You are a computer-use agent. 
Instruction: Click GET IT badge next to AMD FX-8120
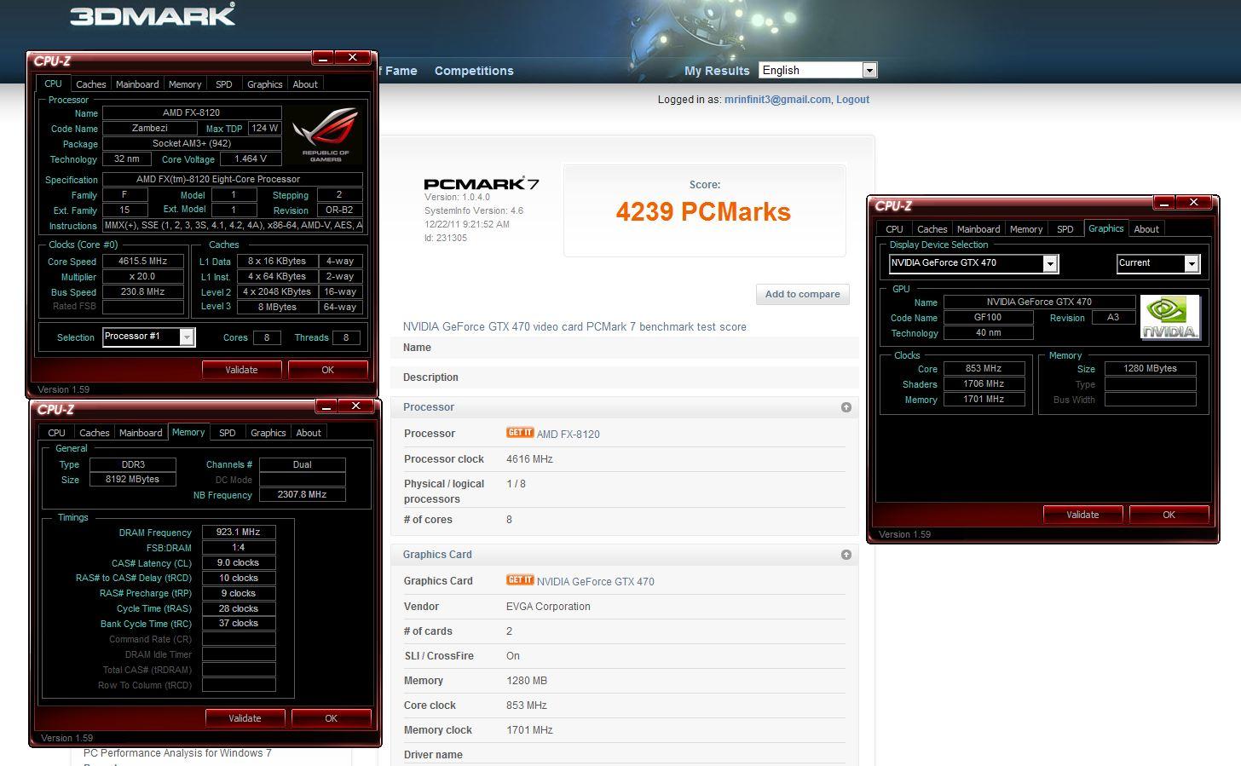520,433
